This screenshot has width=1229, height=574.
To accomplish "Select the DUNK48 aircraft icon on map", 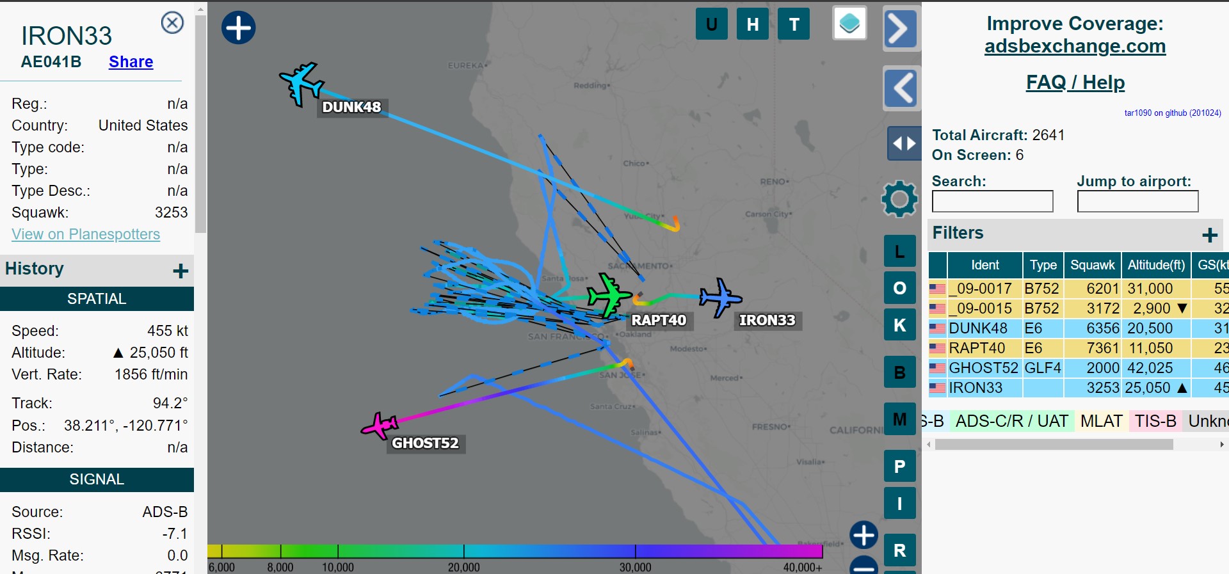I will [x=301, y=83].
